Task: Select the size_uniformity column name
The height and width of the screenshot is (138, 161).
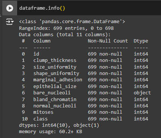Action: [55, 67]
